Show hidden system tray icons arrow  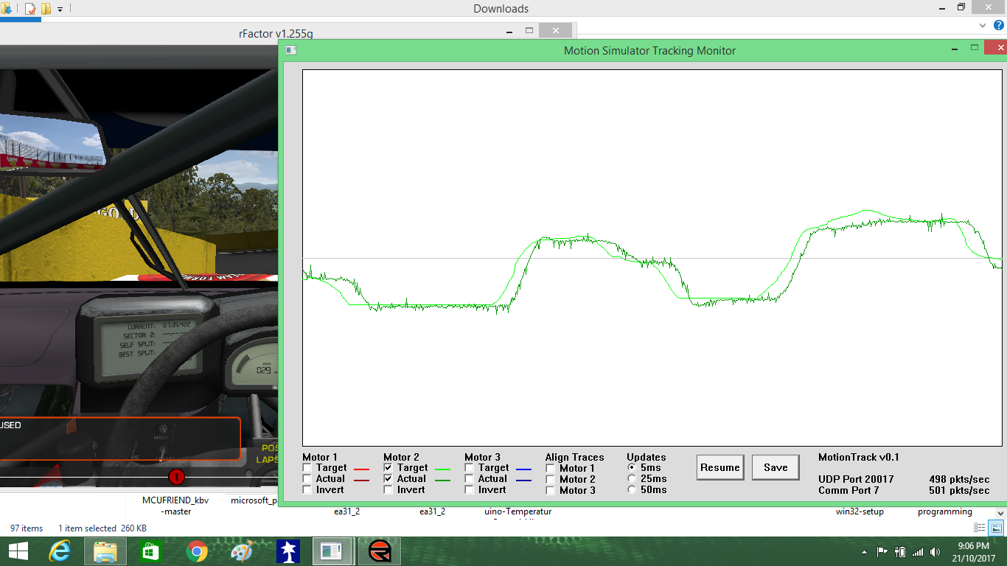[x=864, y=551]
